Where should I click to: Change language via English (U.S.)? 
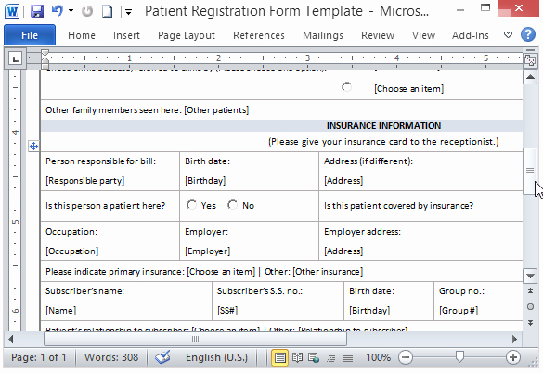coord(217,357)
